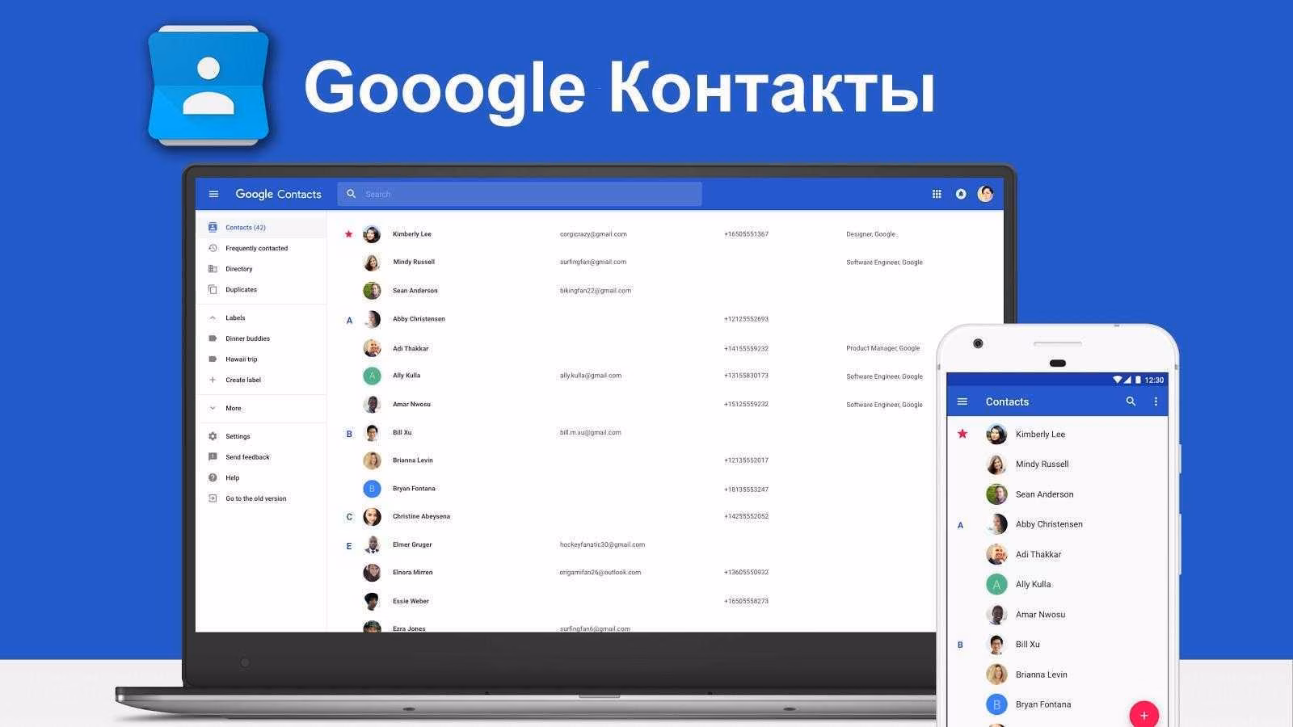This screenshot has height=727, width=1293.
Task: Tap the red add contact button on phone
Action: click(1143, 715)
